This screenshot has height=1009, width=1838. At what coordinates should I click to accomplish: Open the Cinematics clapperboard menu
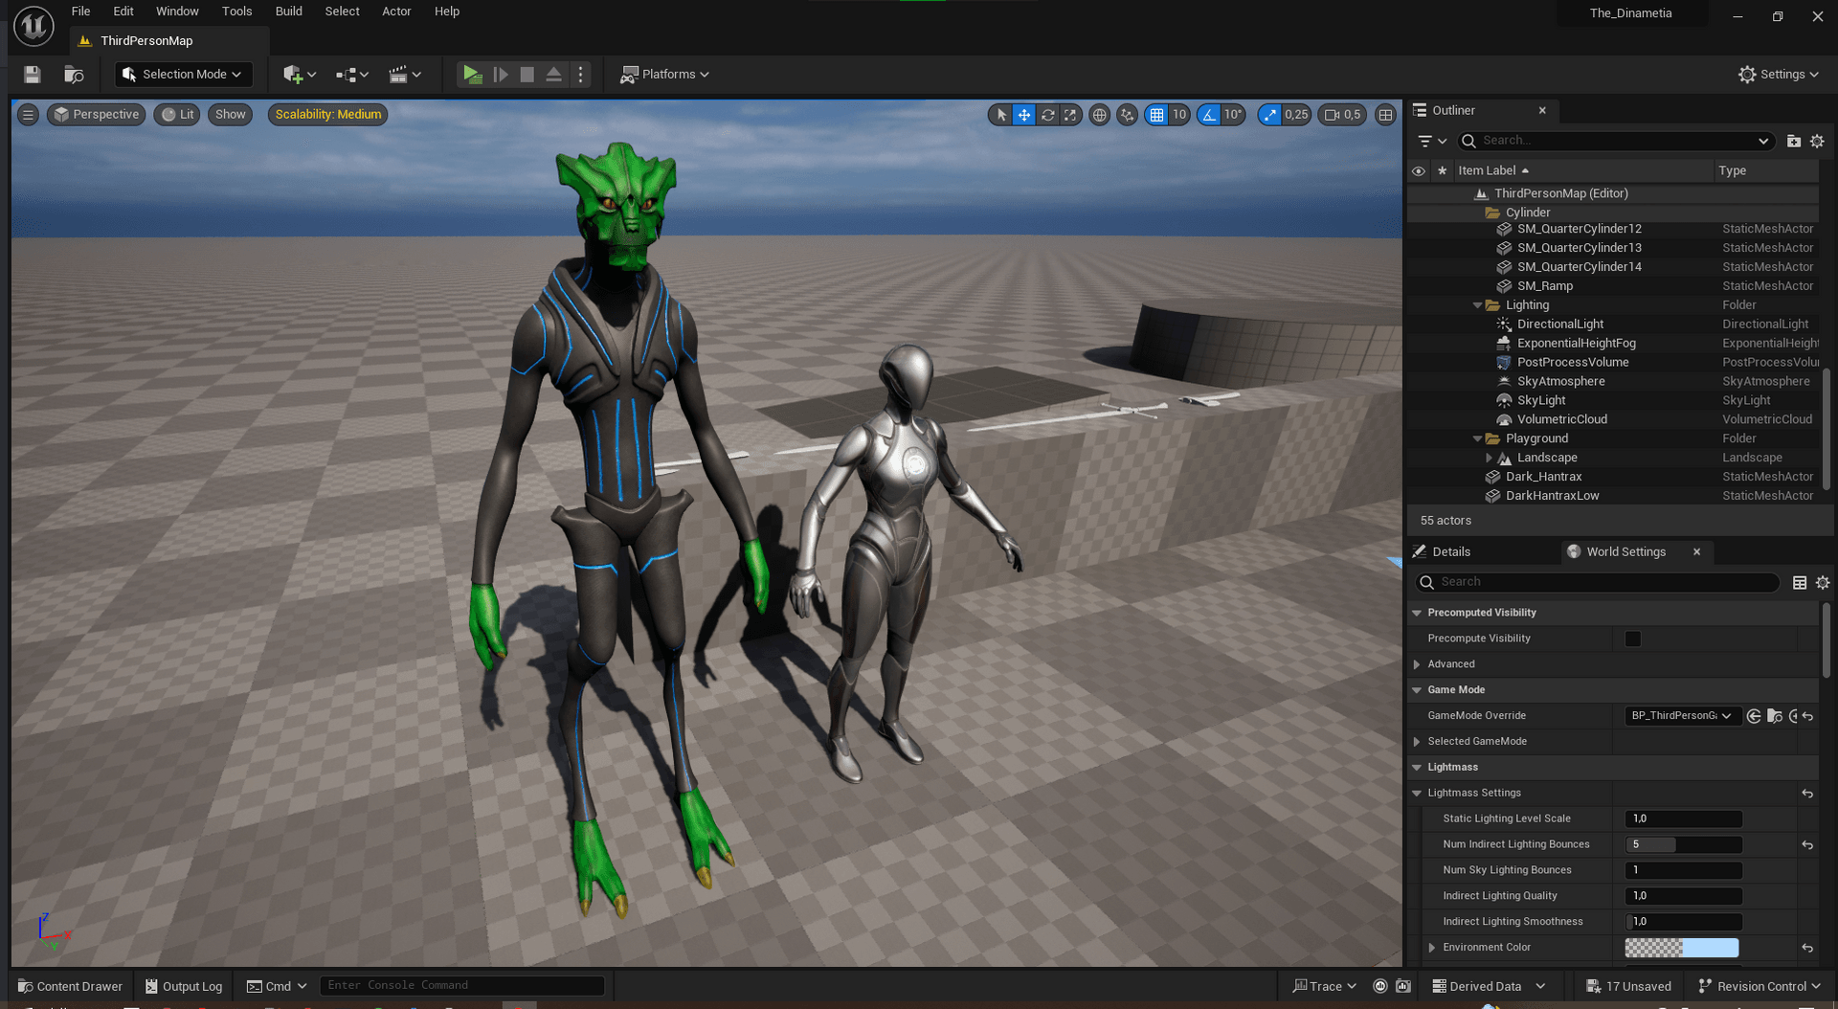click(x=405, y=74)
